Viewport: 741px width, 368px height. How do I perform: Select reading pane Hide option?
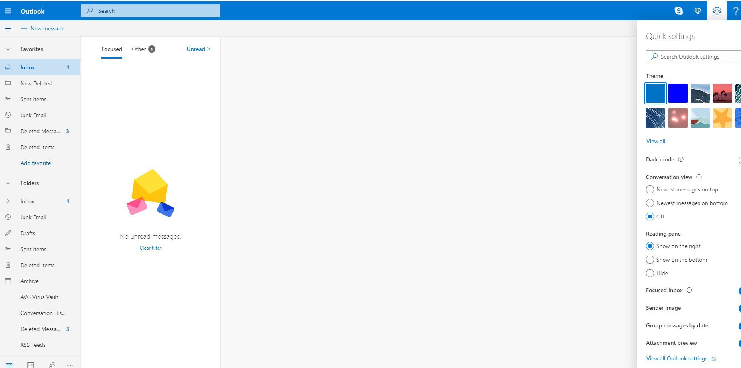click(x=650, y=273)
